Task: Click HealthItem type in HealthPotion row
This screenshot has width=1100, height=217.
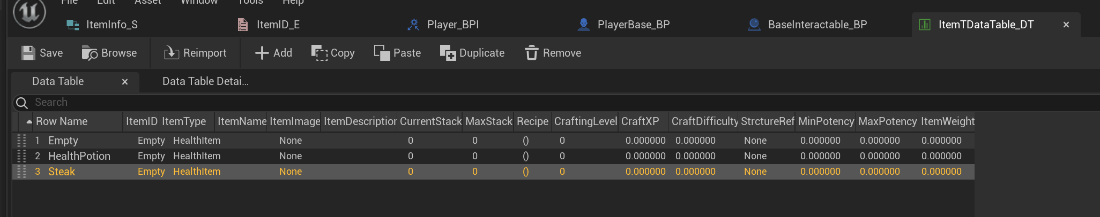Action: (x=197, y=156)
